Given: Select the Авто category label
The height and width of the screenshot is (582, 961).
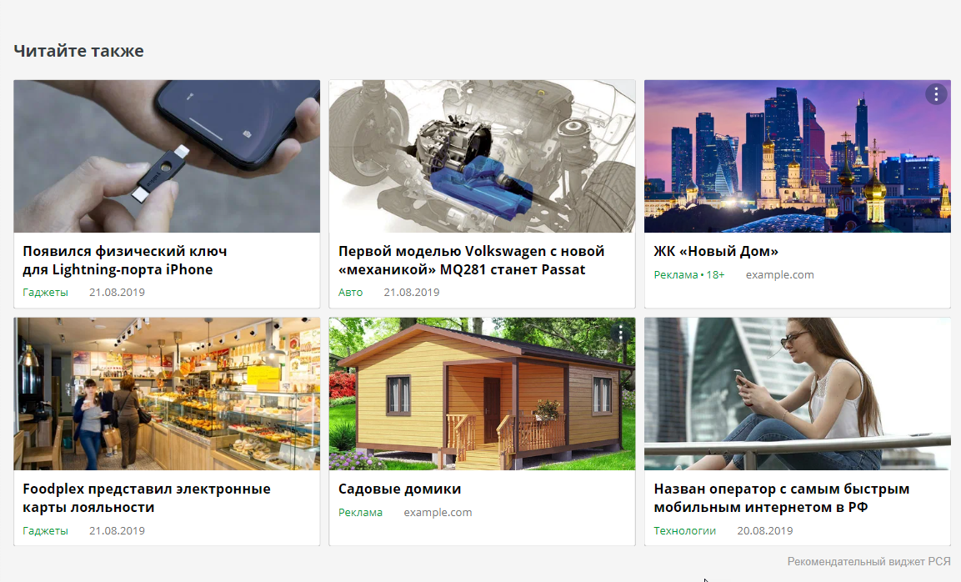Looking at the screenshot, I should pyautogui.click(x=351, y=293).
